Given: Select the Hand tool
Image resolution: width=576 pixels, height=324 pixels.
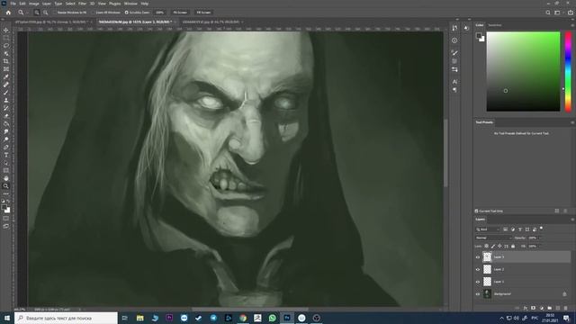Looking at the screenshot, I should point(6,178).
